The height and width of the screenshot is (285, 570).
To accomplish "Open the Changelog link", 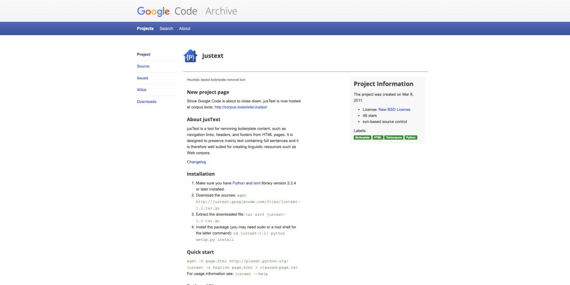I will (x=196, y=162).
